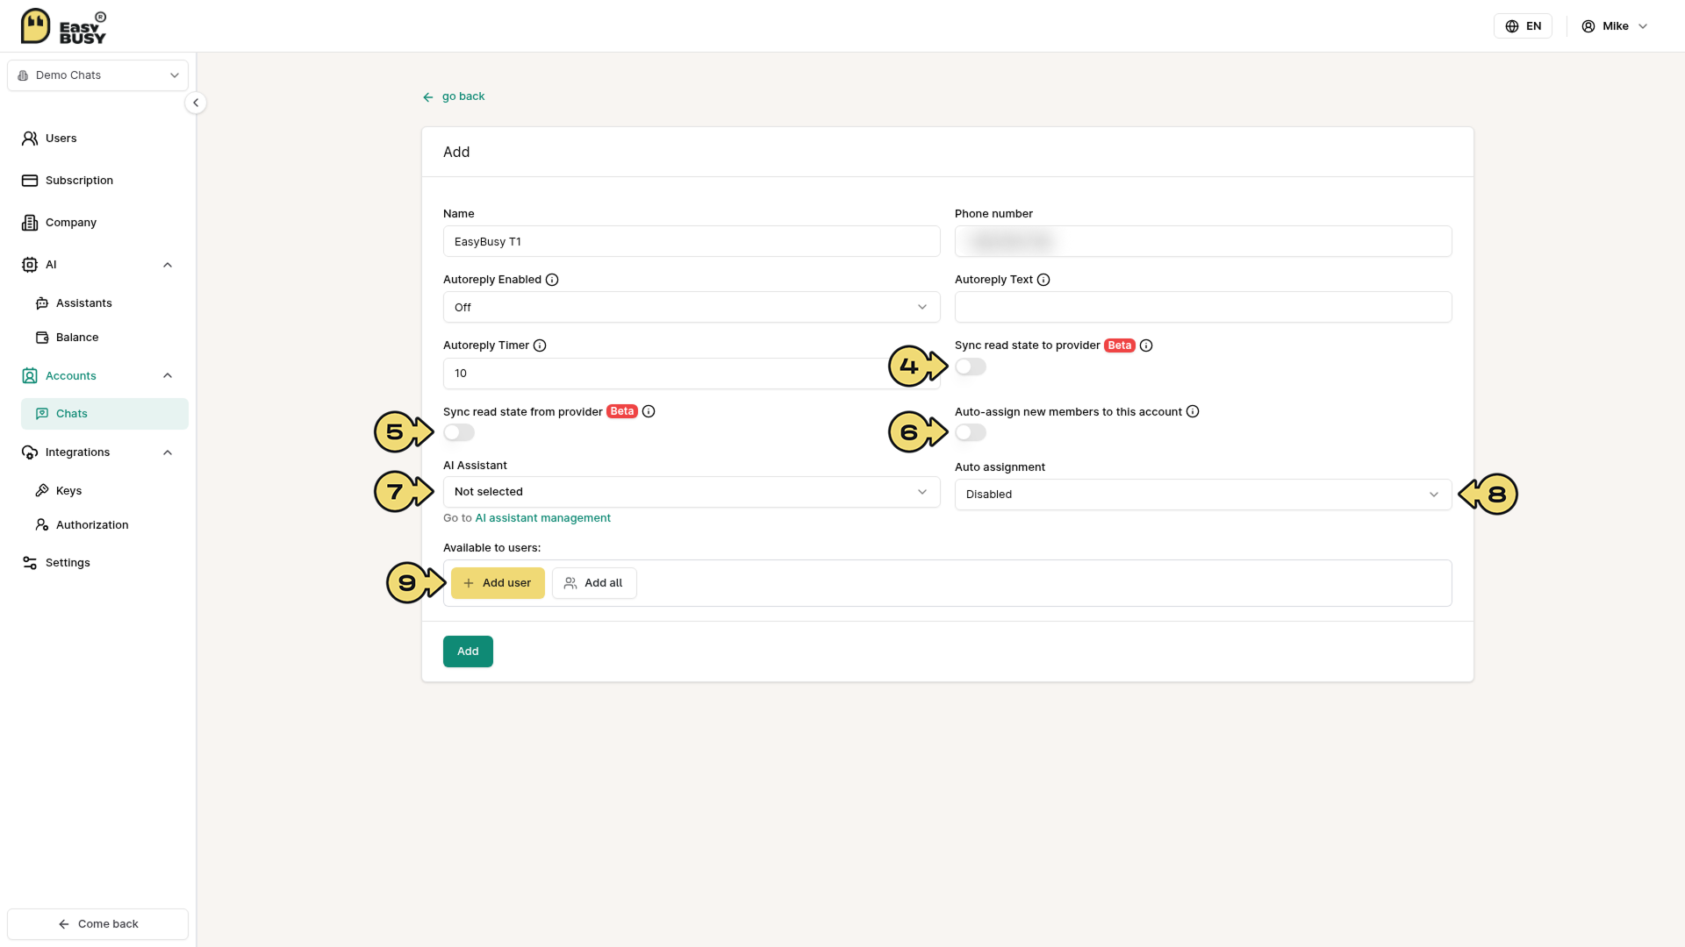Click the Assistants robot icon
The width and height of the screenshot is (1685, 947).
(42, 303)
